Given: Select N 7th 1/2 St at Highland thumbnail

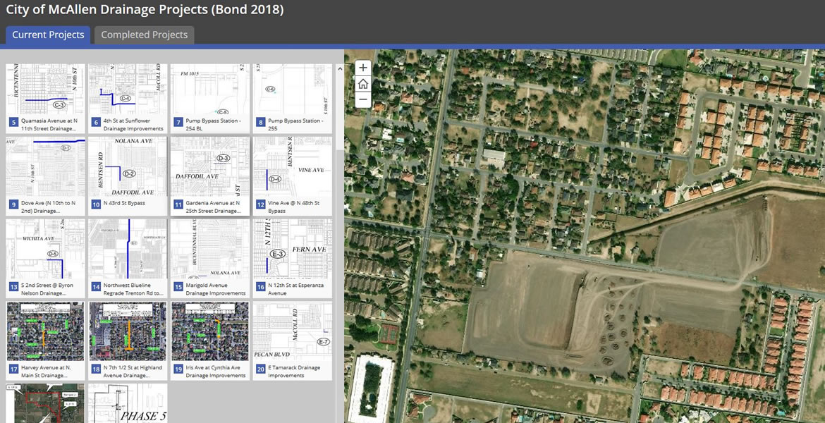Looking at the screenshot, I should (128, 331).
